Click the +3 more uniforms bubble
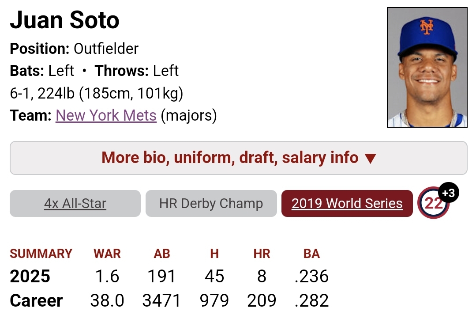Viewport: 476px width, 319px height. pyautogui.click(x=448, y=193)
